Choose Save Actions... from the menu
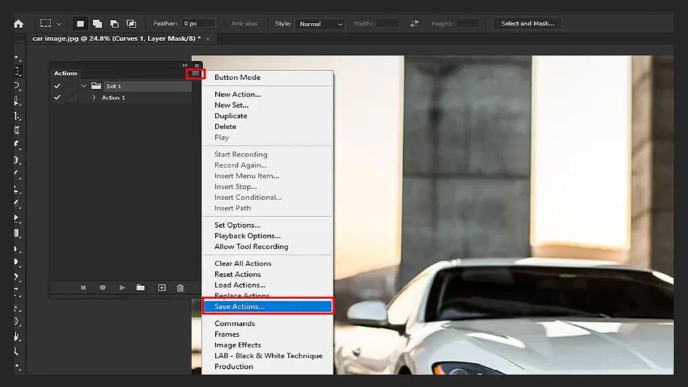The image size is (688, 387). tap(267, 306)
